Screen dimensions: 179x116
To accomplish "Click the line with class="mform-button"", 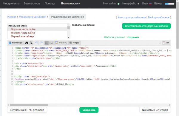I will (29, 64).
